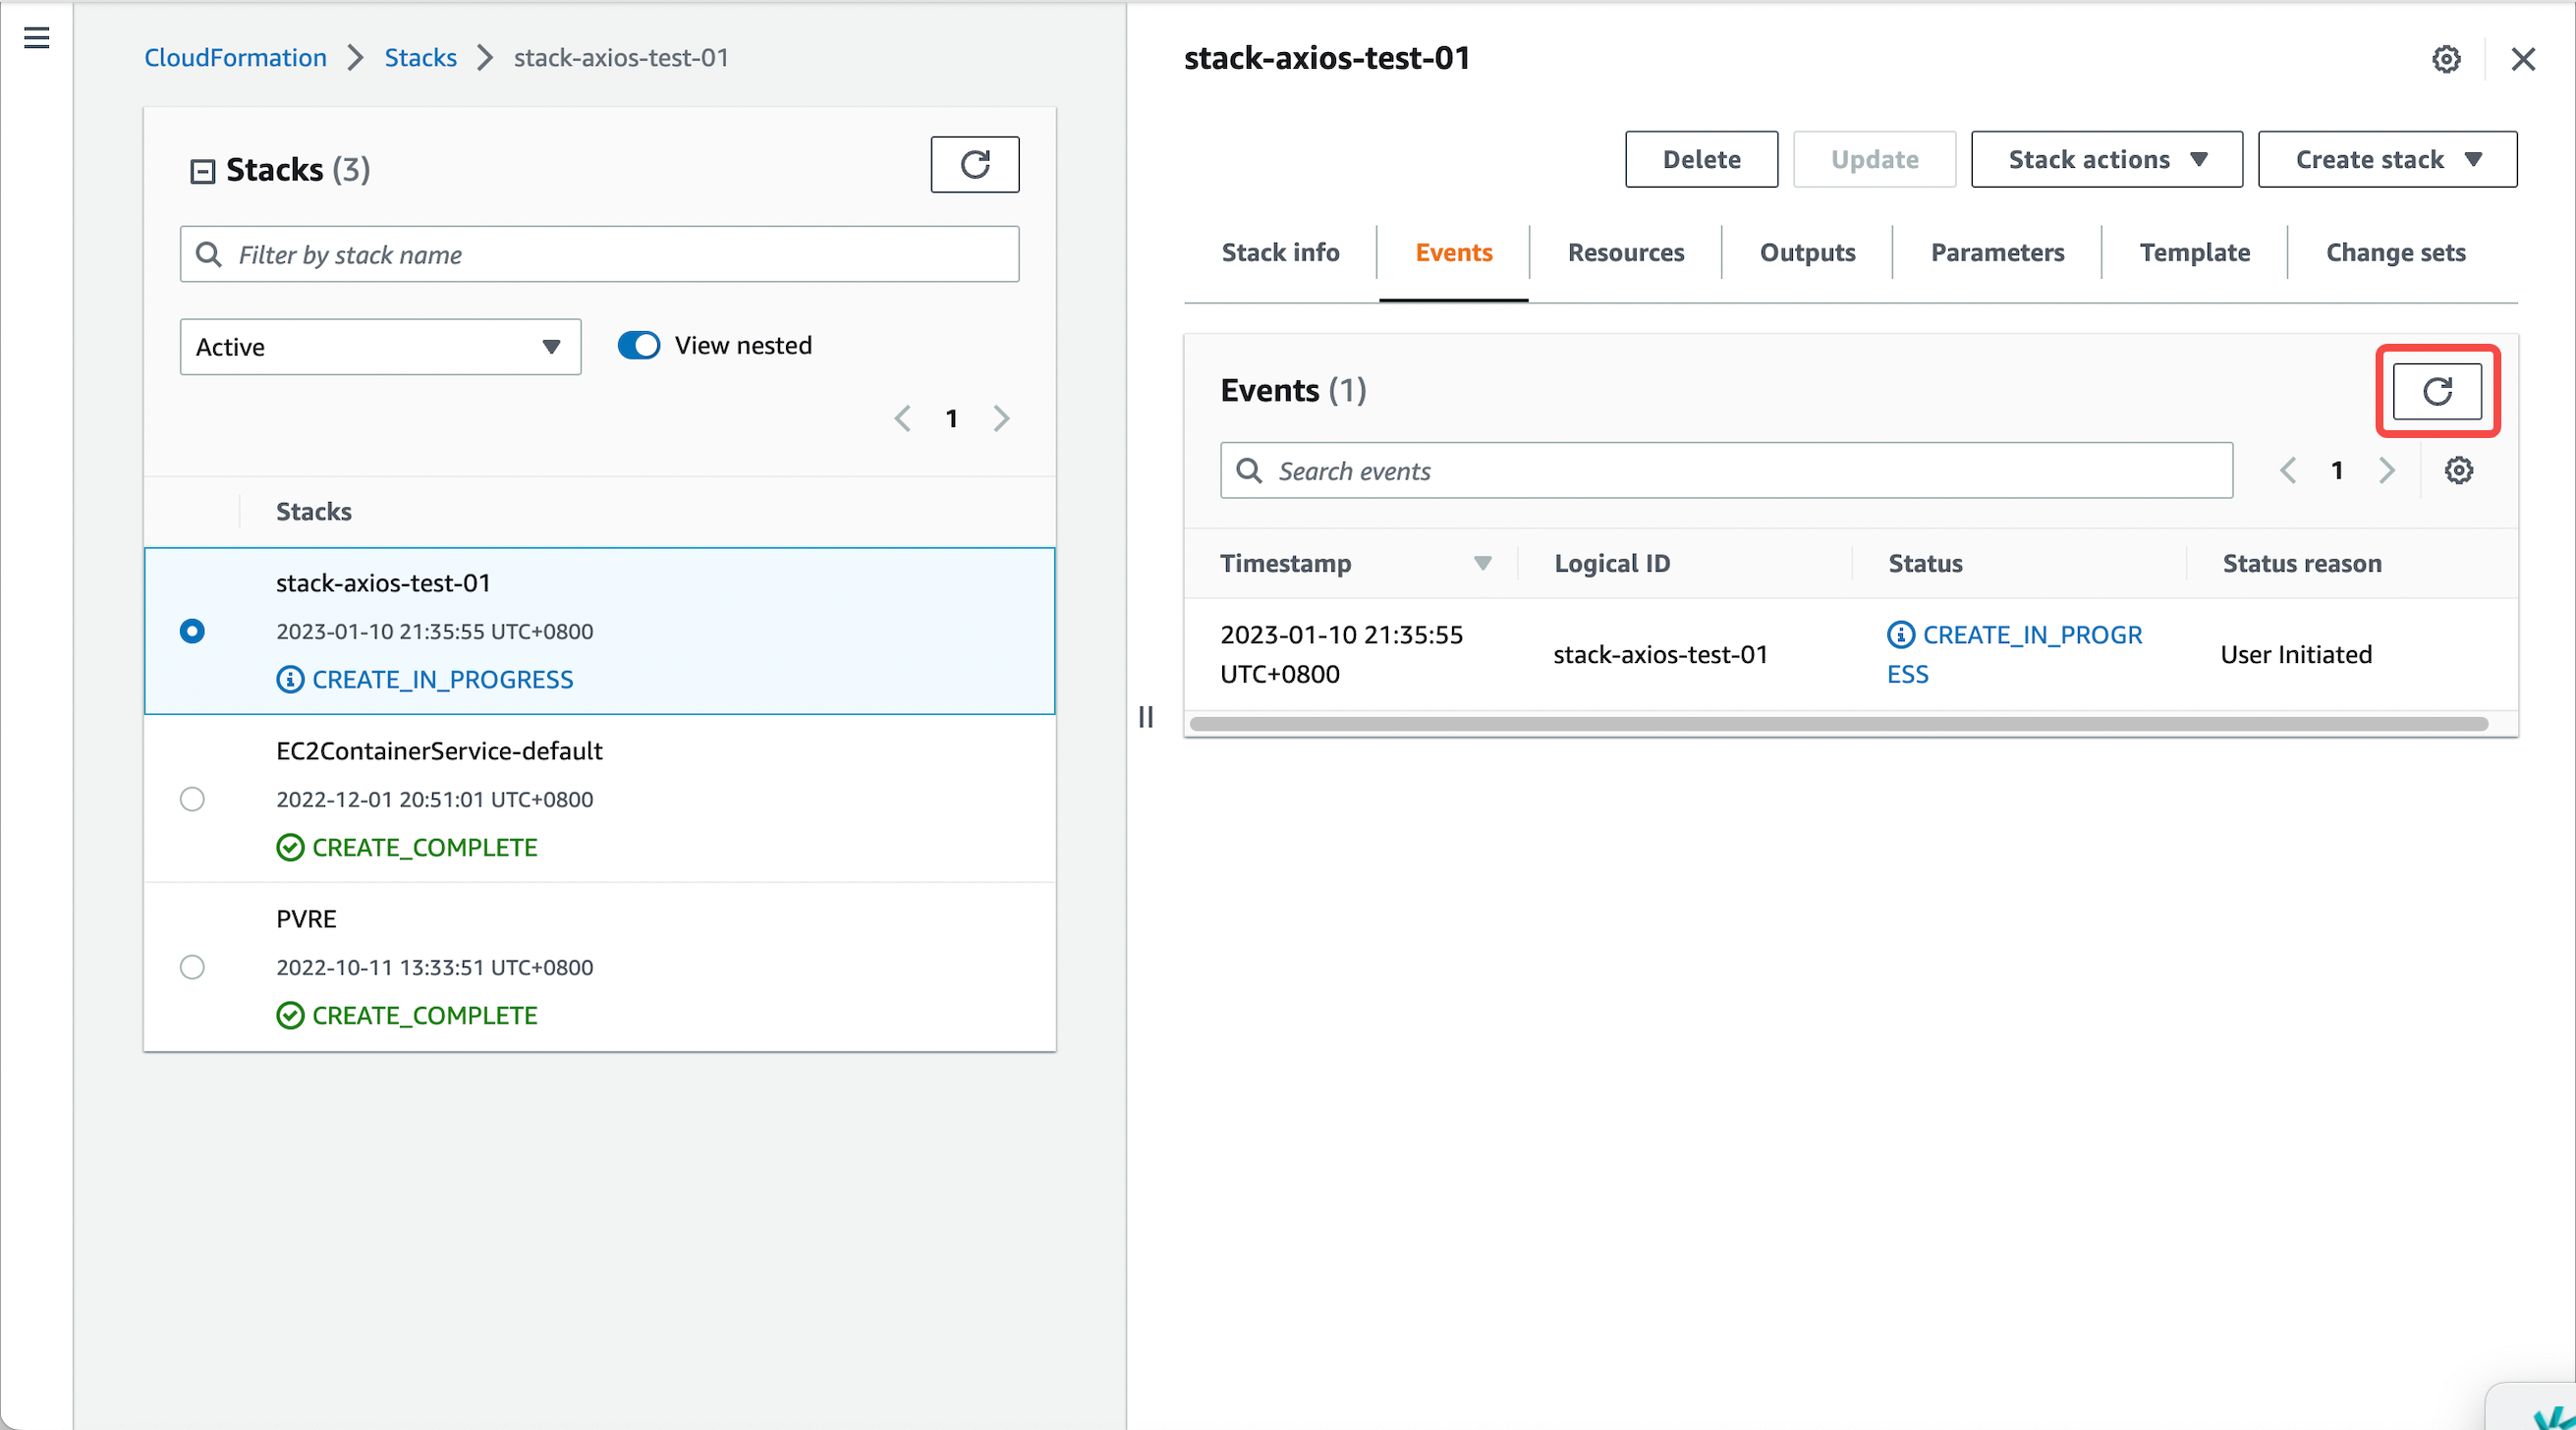Click the Stacks column header in list

tap(313, 512)
